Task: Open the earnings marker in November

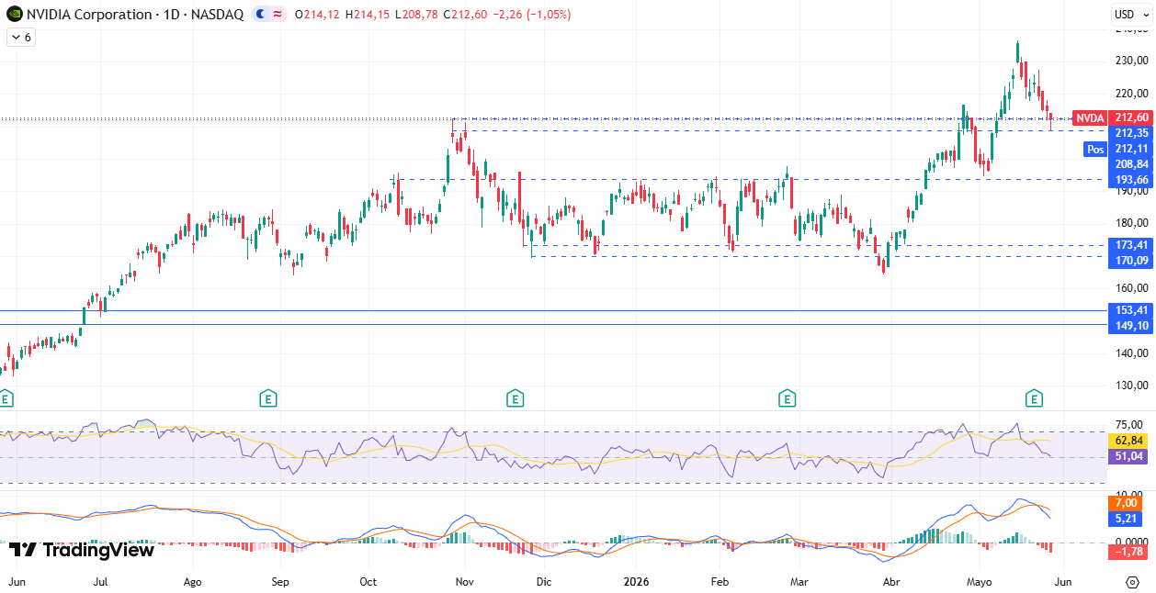Action: (515, 398)
